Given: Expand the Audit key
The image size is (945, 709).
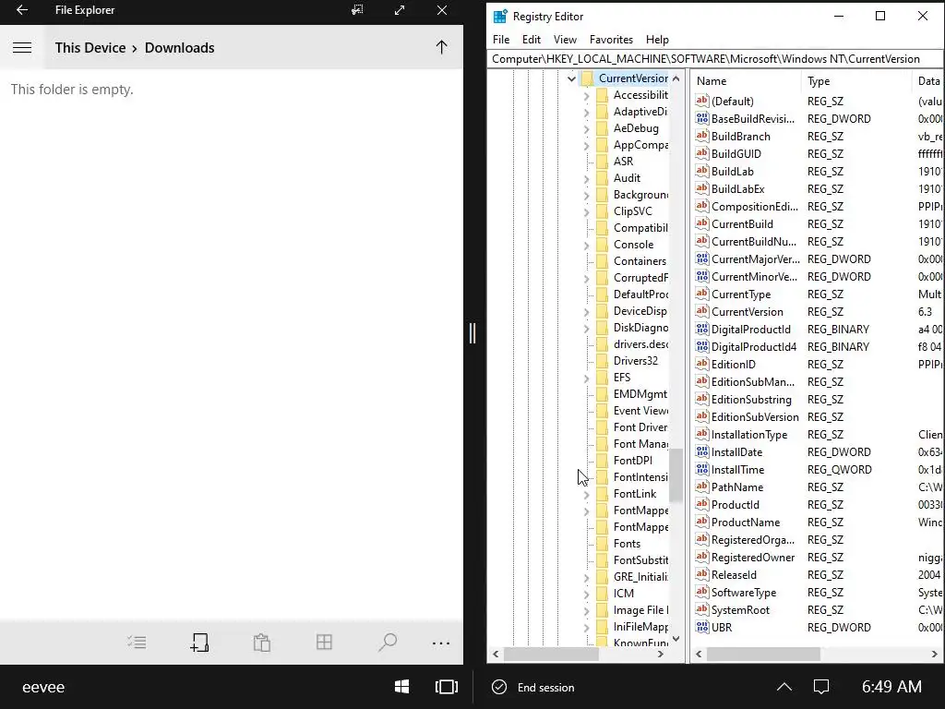Looking at the screenshot, I should (x=586, y=178).
